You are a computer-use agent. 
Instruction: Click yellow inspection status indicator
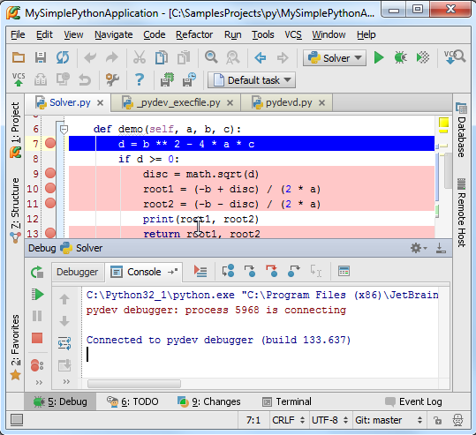click(443, 123)
